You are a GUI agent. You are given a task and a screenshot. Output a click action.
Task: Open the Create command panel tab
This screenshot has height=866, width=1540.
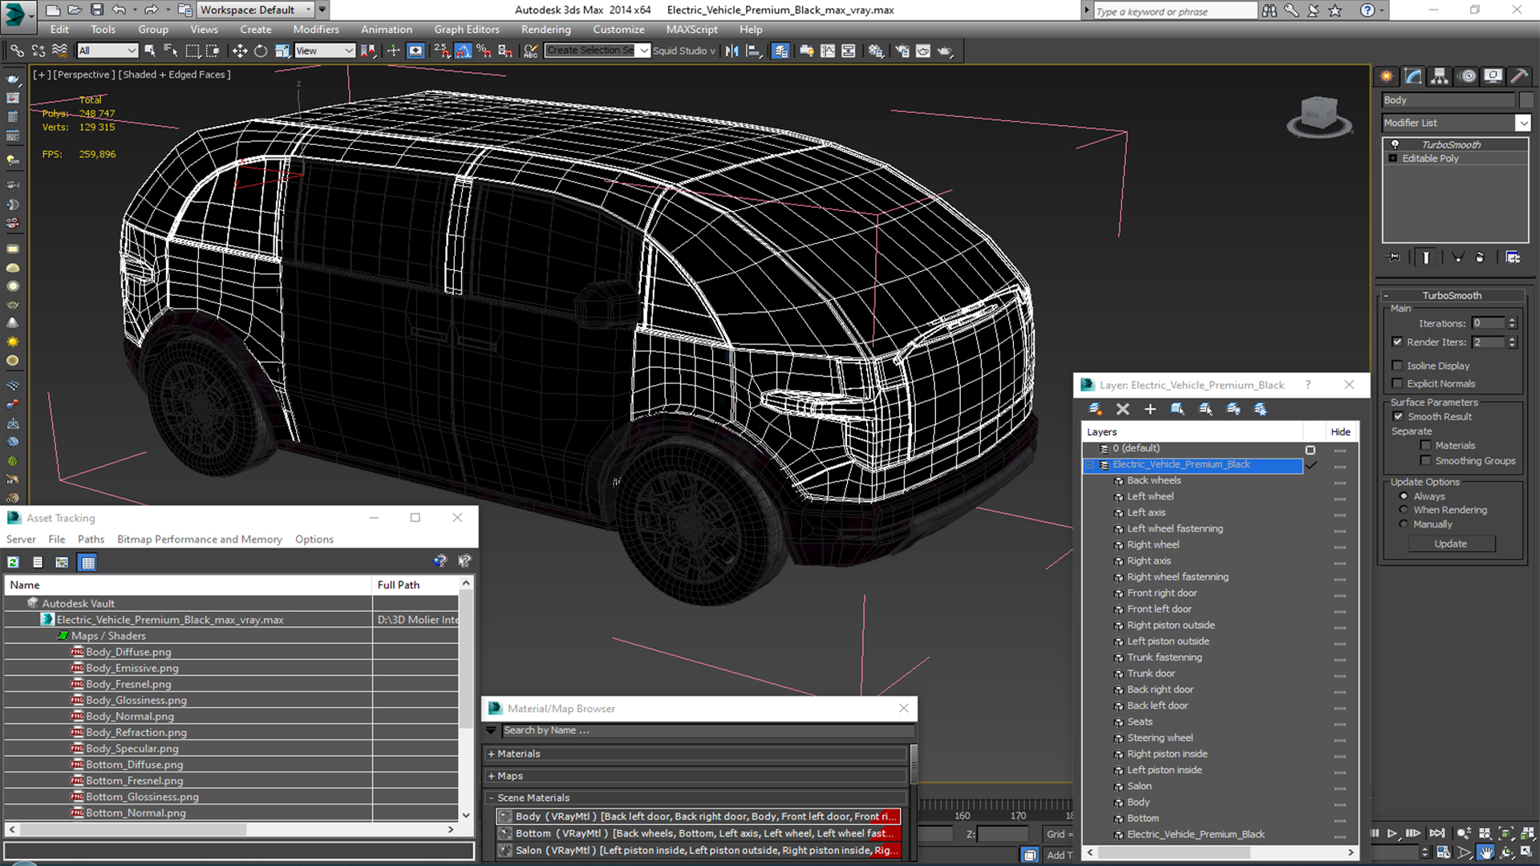click(1386, 76)
